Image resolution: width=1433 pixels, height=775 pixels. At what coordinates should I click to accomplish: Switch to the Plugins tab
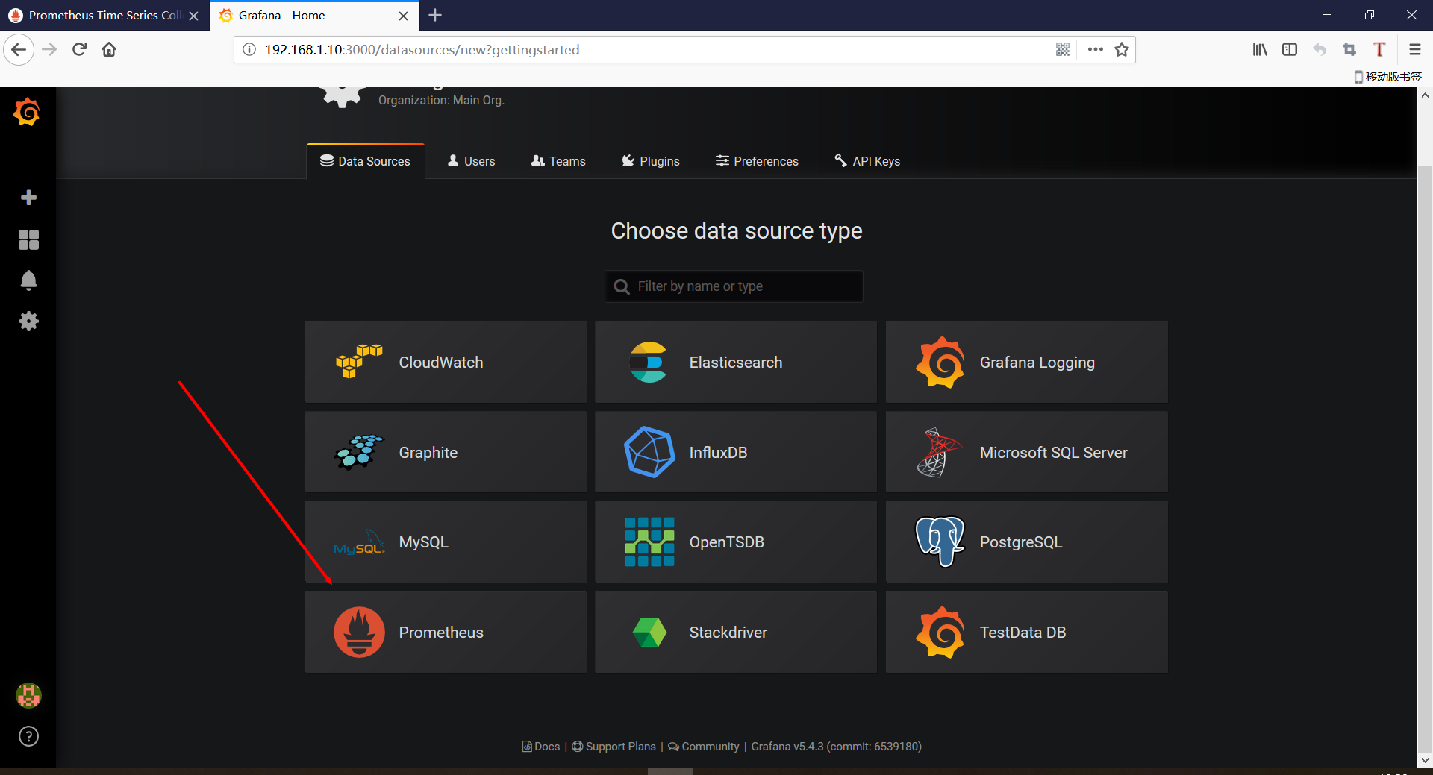[651, 161]
